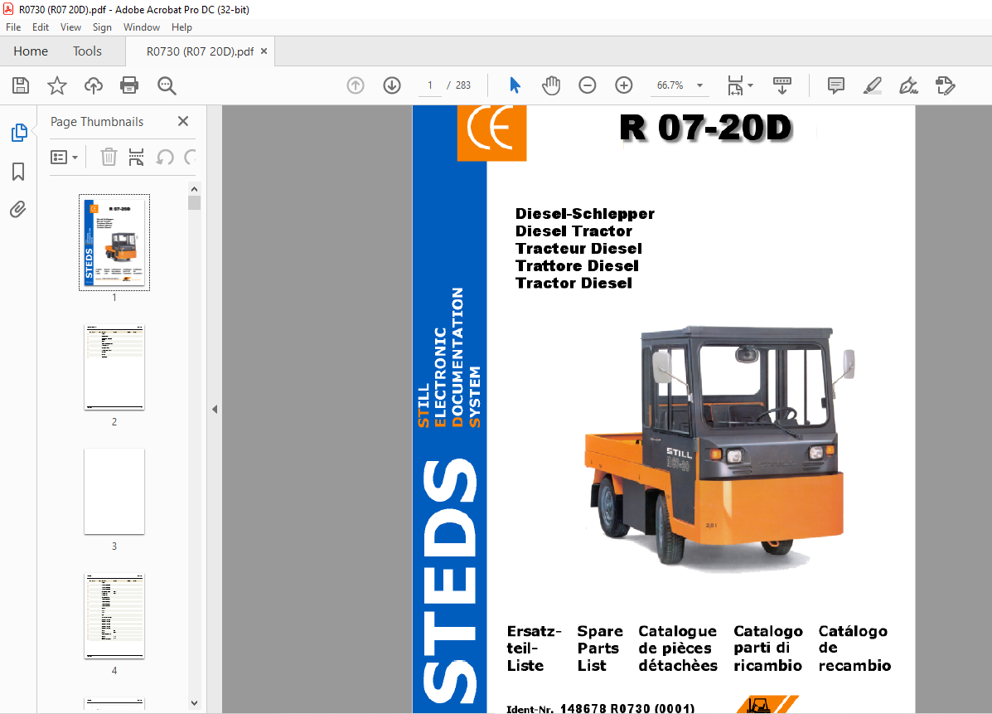Open the stamp and edit tools icon
This screenshot has width=992, height=714.
pyautogui.click(x=946, y=85)
